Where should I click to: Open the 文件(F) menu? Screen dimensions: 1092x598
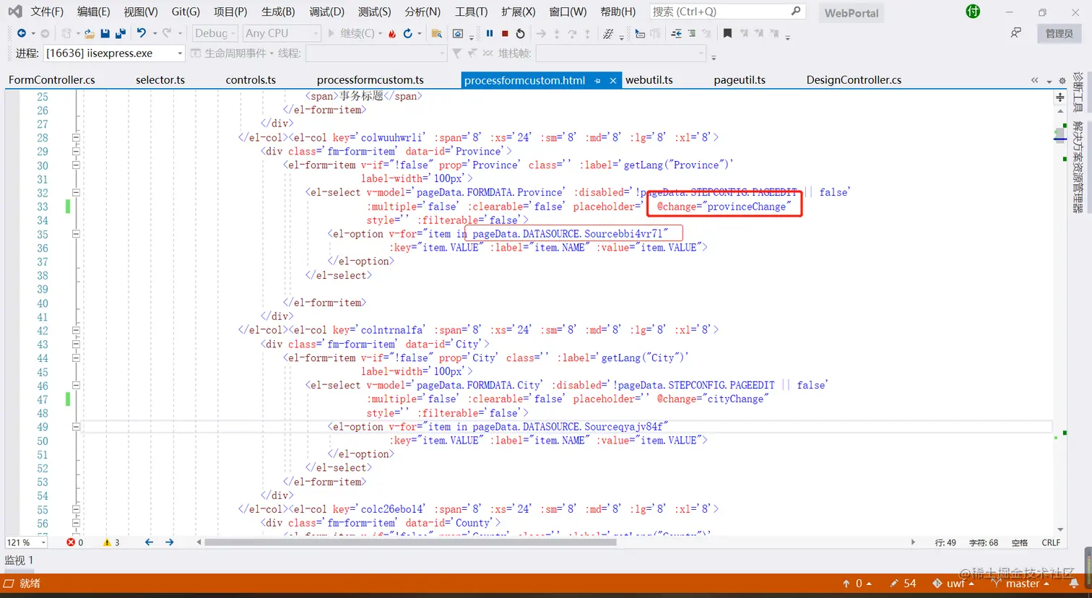pyautogui.click(x=47, y=12)
